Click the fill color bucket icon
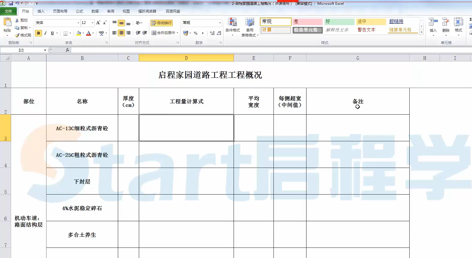This screenshot has width=472, height=258. click(79, 33)
